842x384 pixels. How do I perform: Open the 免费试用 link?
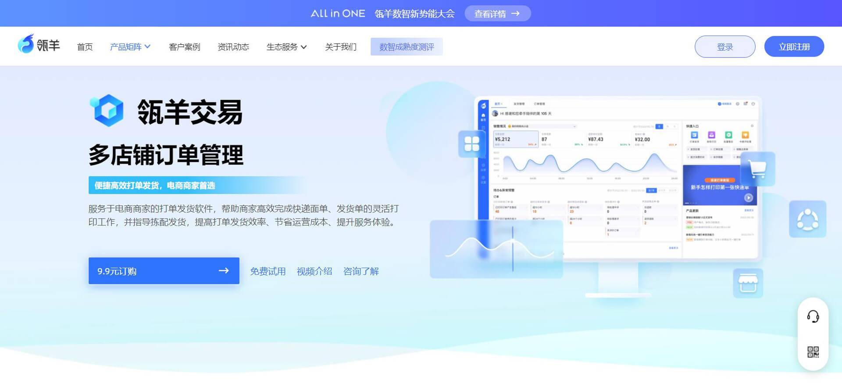(x=268, y=271)
